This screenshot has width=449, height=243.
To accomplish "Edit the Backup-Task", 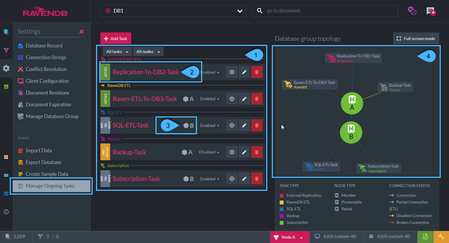I will pos(244,152).
